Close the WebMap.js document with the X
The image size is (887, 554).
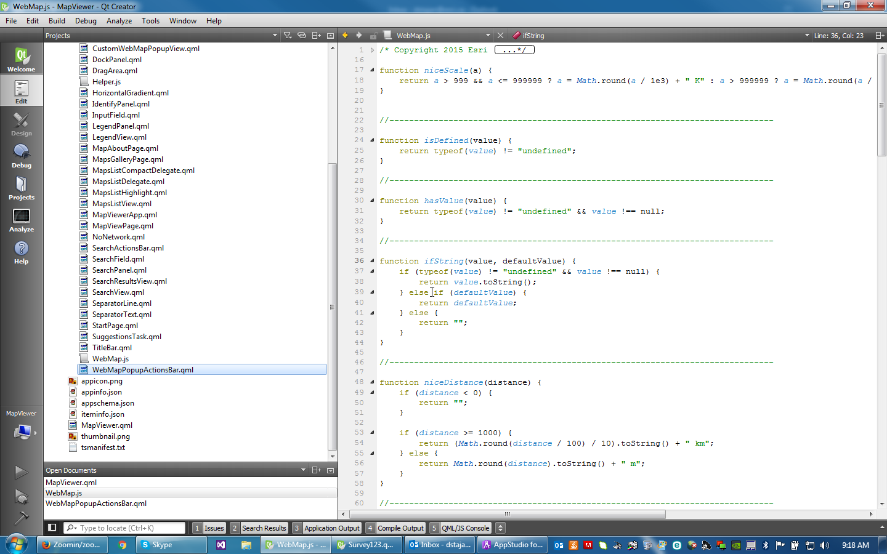click(500, 35)
